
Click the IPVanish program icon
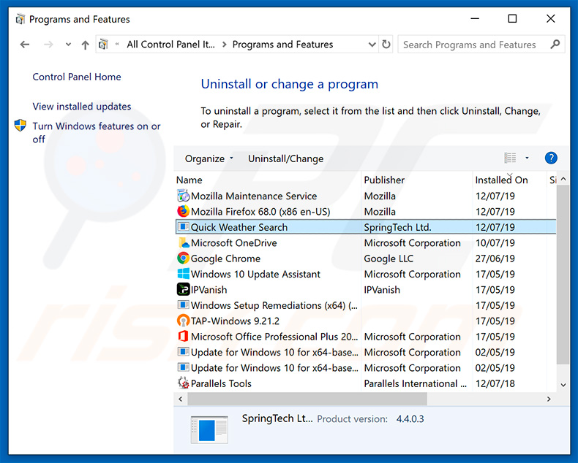pos(183,289)
